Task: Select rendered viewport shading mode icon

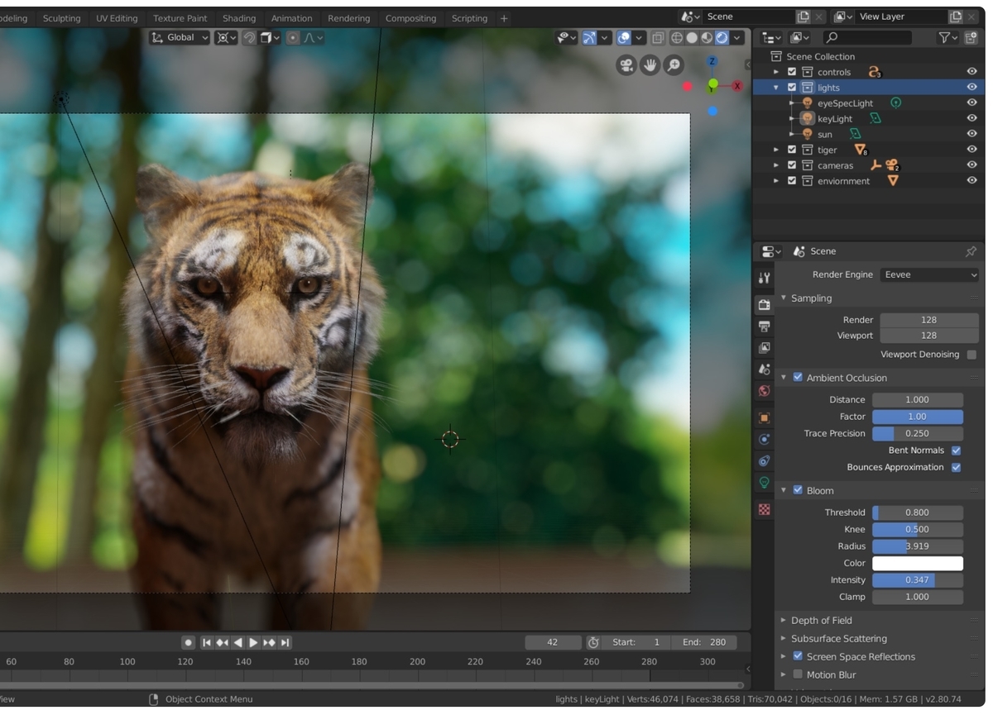Action: (x=722, y=38)
